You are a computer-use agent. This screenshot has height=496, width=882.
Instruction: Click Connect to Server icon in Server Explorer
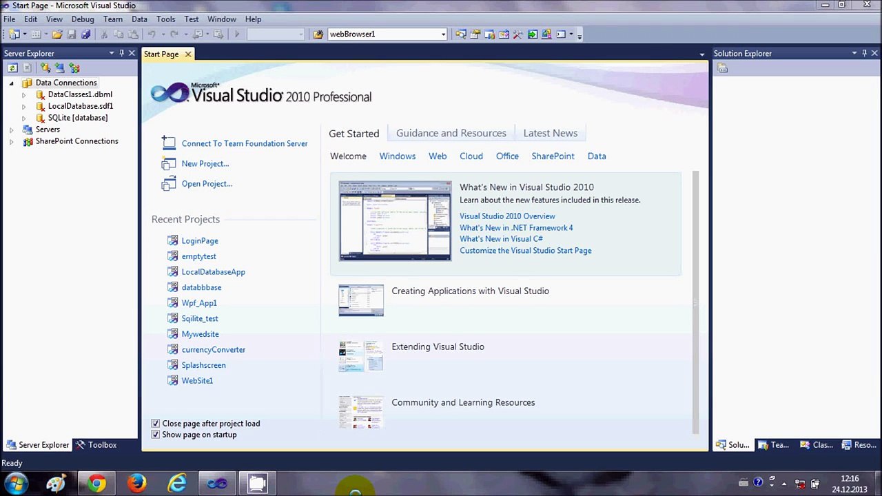[59, 68]
